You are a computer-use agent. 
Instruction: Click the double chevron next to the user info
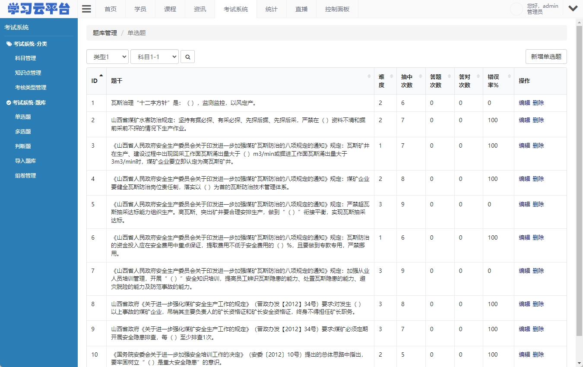573,8
